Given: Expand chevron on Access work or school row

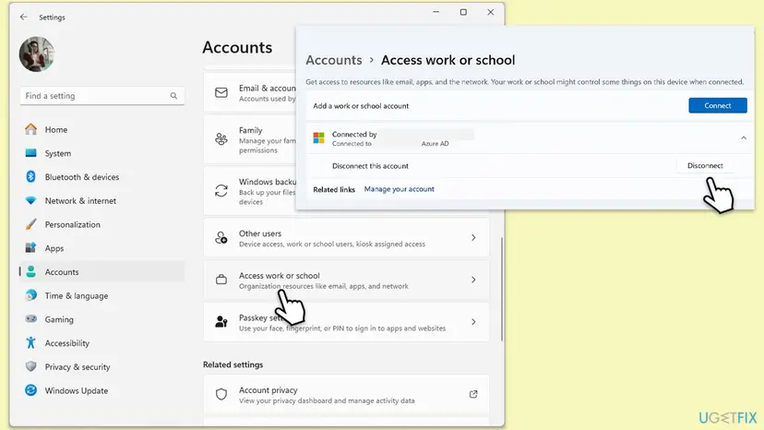Looking at the screenshot, I should click(473, 280).
